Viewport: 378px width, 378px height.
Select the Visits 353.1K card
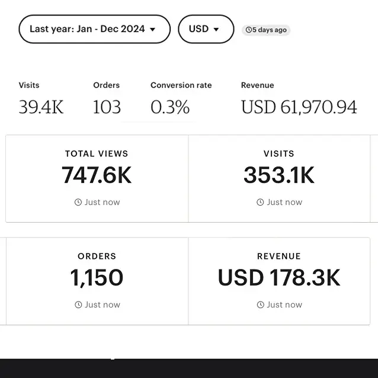pos(279,179)
